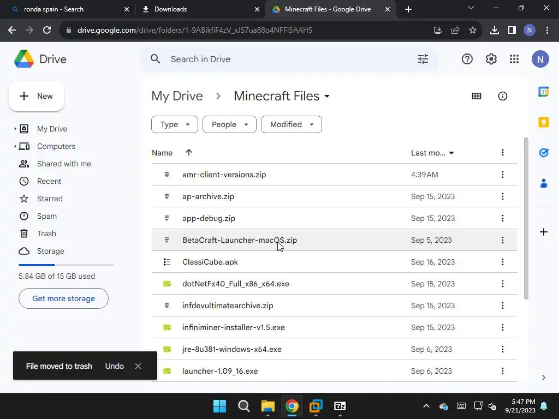This screenshot has height=419, width=559.
Task: Switch to Downloads tab
Action: tap(200, 9)
